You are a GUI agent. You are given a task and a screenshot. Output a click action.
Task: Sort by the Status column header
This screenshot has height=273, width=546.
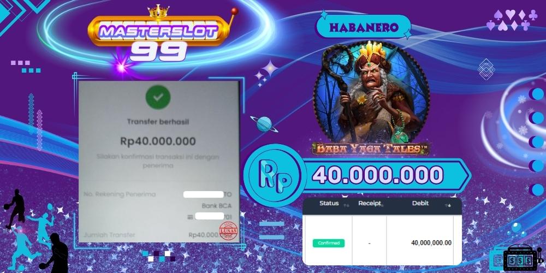point(329,203)
